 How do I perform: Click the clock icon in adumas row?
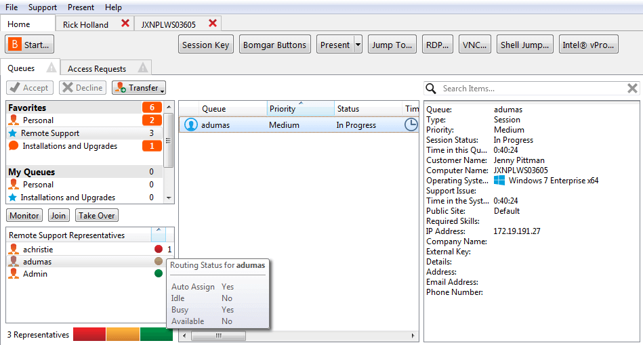click(411, 125)
